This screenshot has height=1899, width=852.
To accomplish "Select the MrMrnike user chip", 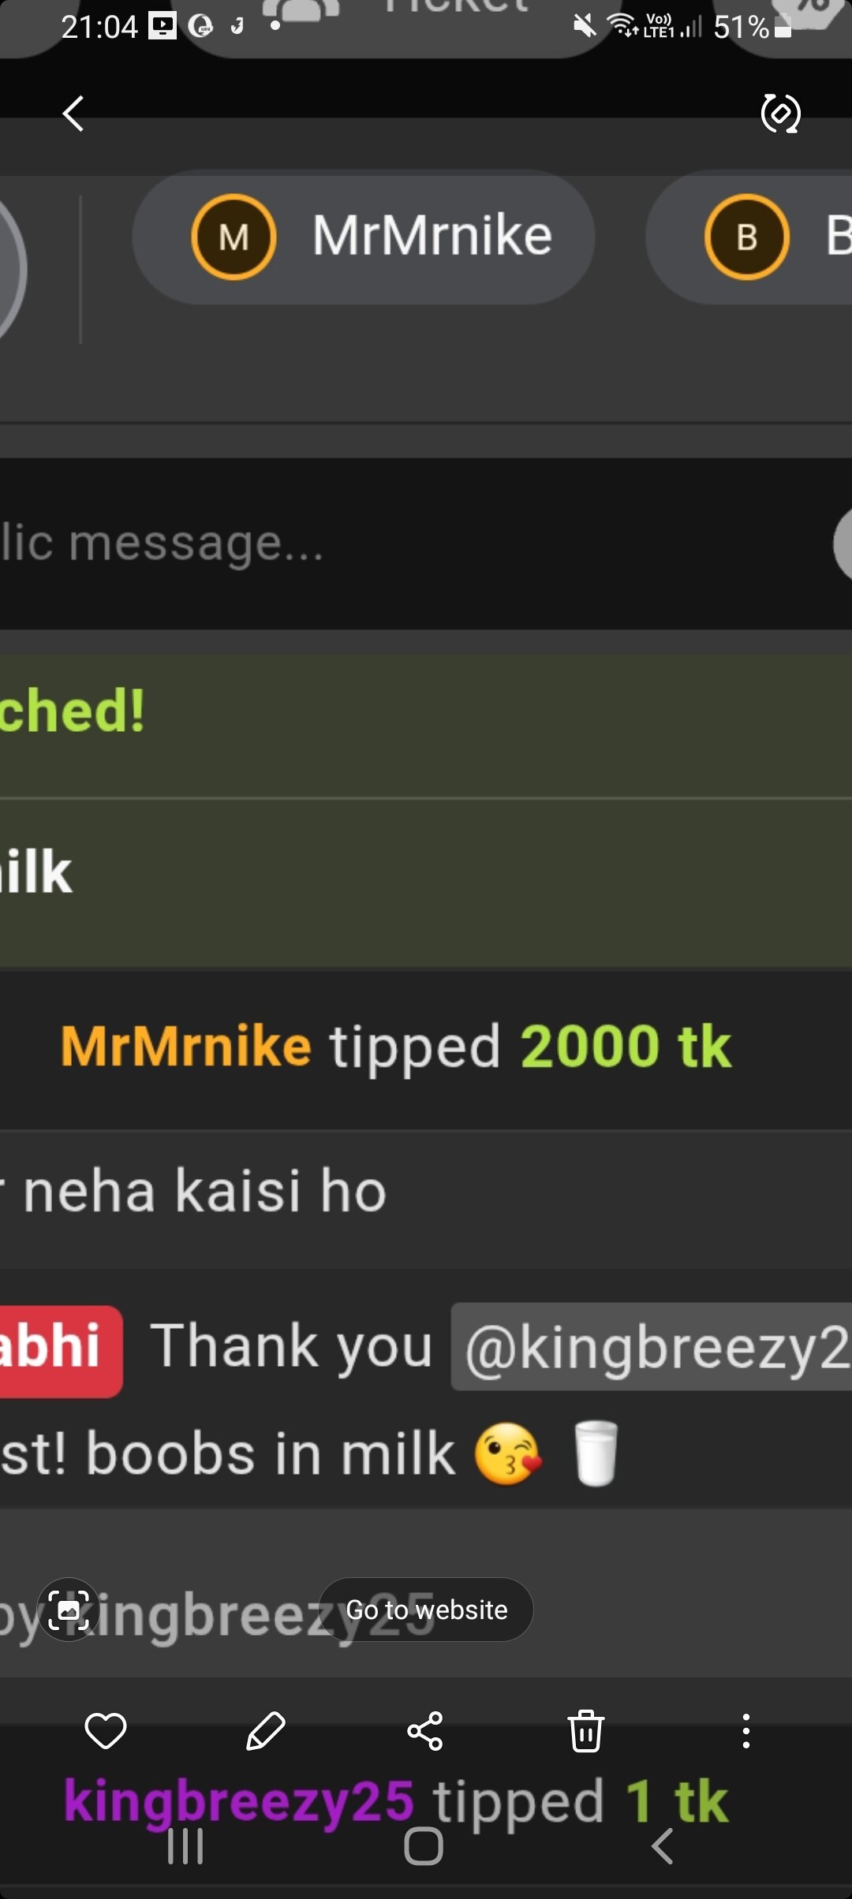I will click(364, 237).
